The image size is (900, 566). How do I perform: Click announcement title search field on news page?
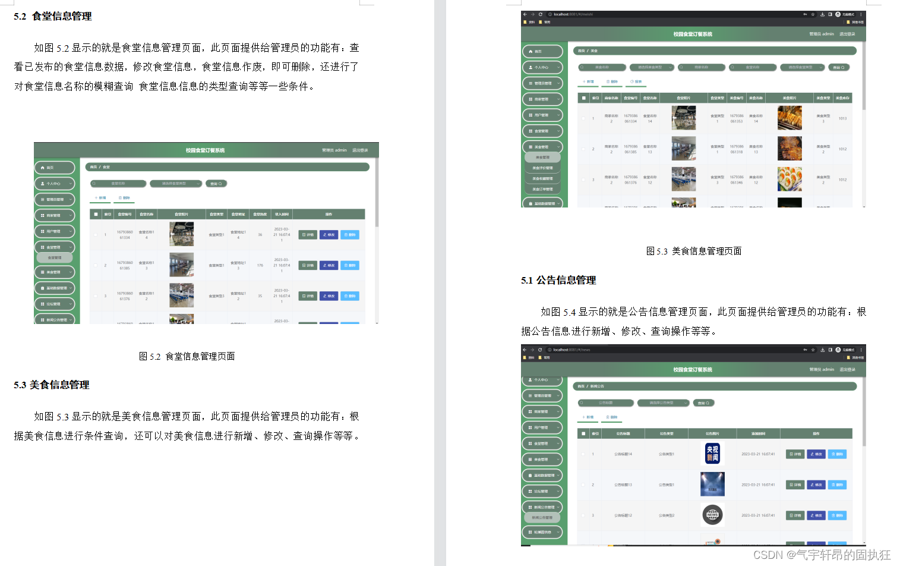[x=606, y=403]
